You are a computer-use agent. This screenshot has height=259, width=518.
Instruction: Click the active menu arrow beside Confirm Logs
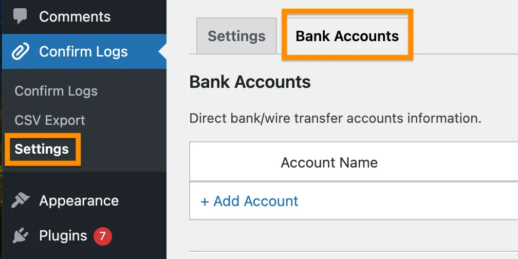pyautogui.click(x=163, y=51)
